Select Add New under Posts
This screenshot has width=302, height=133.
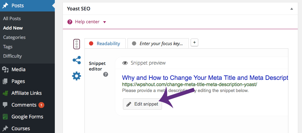coord(13,28)
